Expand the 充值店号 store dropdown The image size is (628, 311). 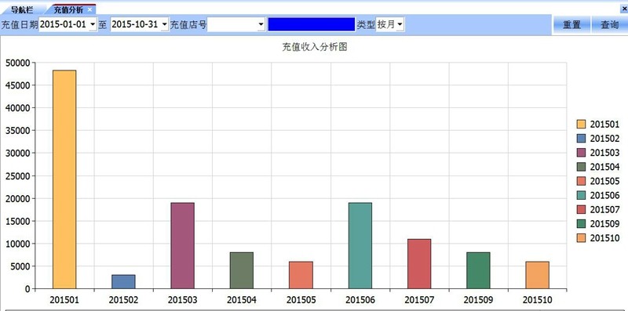(x=261, y=25)
